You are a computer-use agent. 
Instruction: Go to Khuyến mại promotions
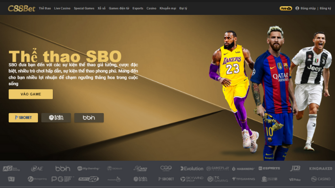[x=168, y=8]
